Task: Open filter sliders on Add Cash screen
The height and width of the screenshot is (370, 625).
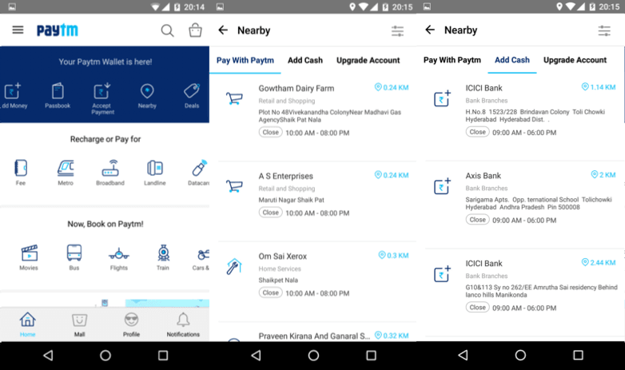Action: click(604, 30)
